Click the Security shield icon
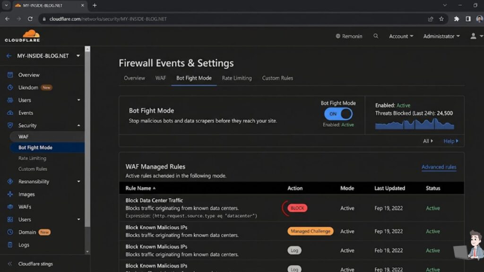Viewport: 484px width, 272px height. coord(10,125)
